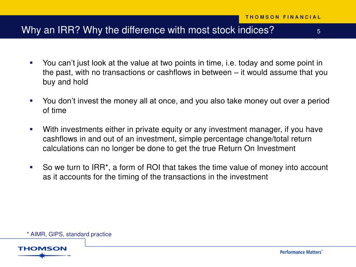
Task: Click the slide number 5
Action: tap(318, 31)
